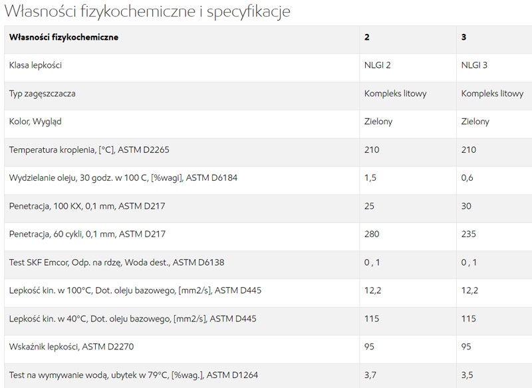The width and height of the screenshot is (532, 388).
Task: Select the "Penetracja, 100 KX" row label
Action: [x=86, y=207]
